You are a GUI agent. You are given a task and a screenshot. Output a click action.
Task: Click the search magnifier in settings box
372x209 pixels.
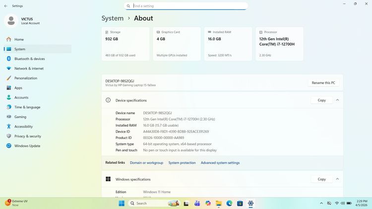(128, 6)
